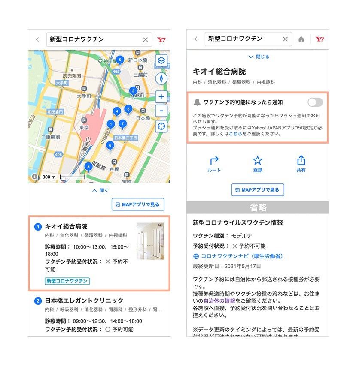Open MAPアプリで見る in left screen
356x366 pixels.
[x=138, y=204]
